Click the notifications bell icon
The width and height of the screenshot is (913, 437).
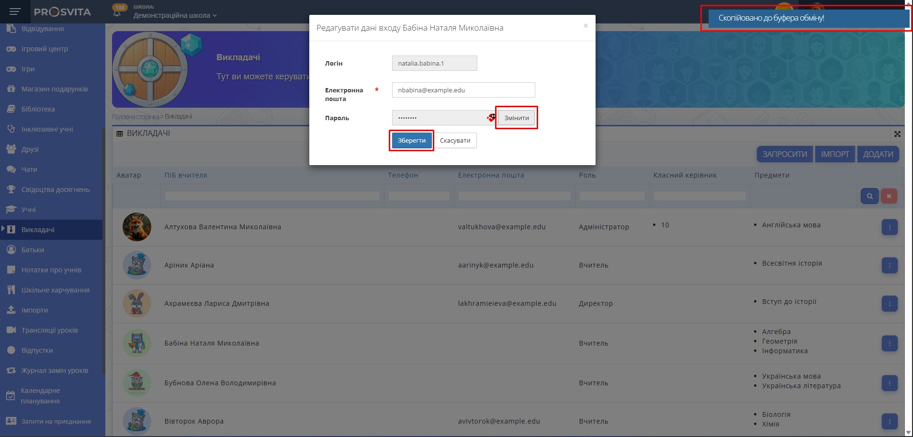coord(117,13)
